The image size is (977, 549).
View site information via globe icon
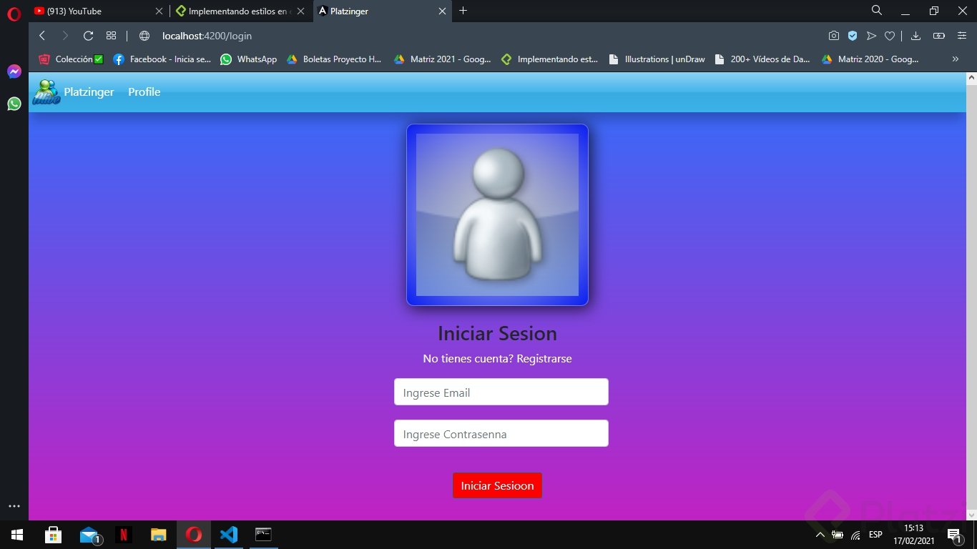(144, 36)
